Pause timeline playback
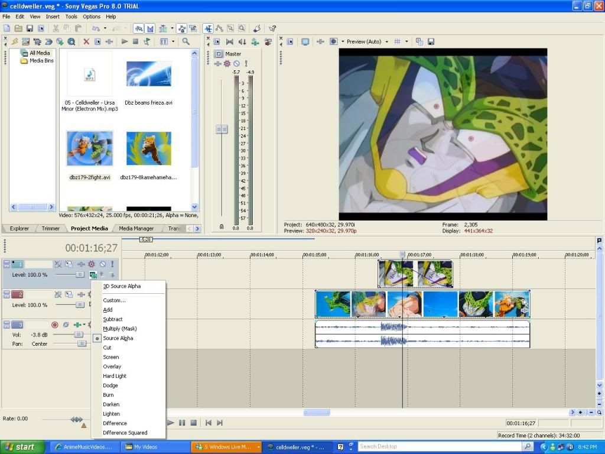Screen dimensions: 605x454 (x=182, y=423)
